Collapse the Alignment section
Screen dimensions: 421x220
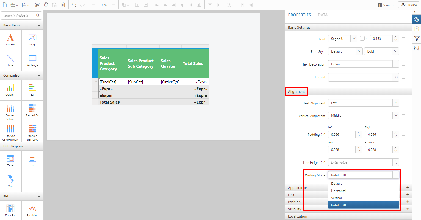[x=408, y=91]
